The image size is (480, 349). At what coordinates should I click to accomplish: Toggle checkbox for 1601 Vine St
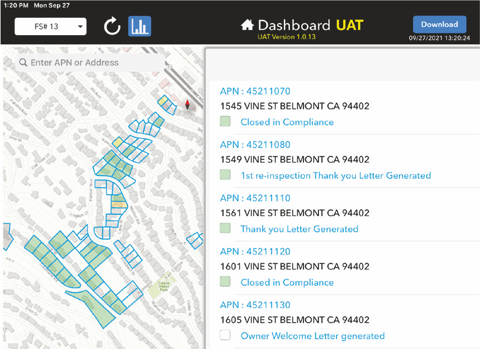(225, 282)
